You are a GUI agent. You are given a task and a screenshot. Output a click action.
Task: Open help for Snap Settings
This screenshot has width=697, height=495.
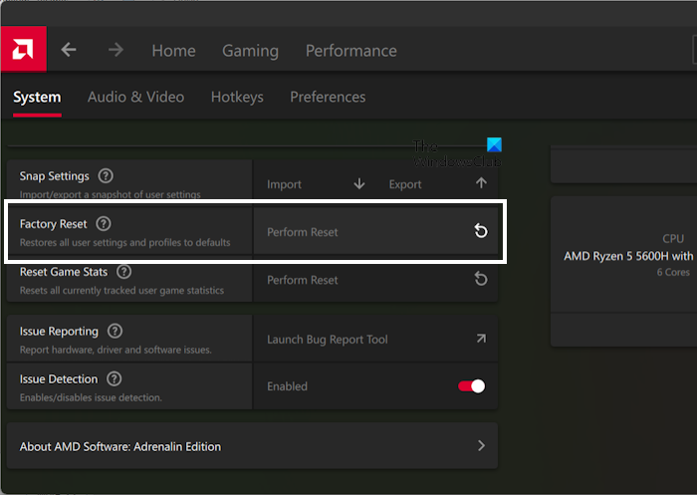[106, 176]
